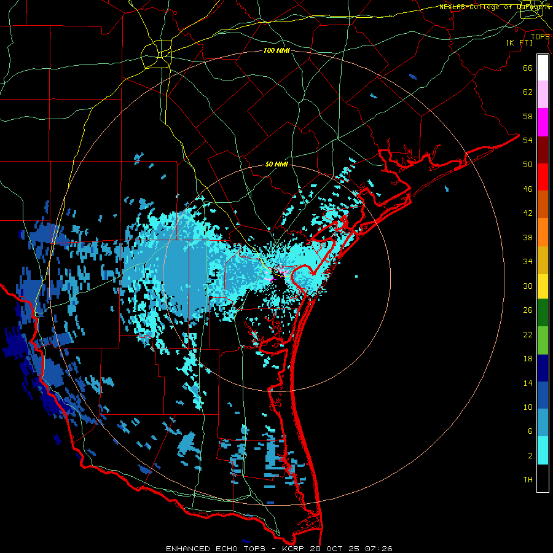Click the '100 NMI' range ring label
Image resolution: width=553 pixels, height=553 pixels.
[x=276, y=51]
